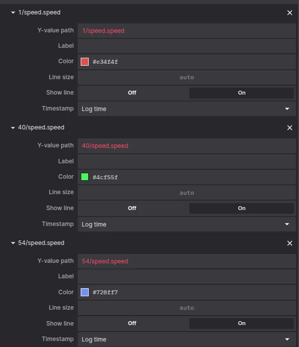This screenshot has height=347, width=299.
Task: Open Timestamp dropdown for 54/speed.speed
Action: [186, 339]
